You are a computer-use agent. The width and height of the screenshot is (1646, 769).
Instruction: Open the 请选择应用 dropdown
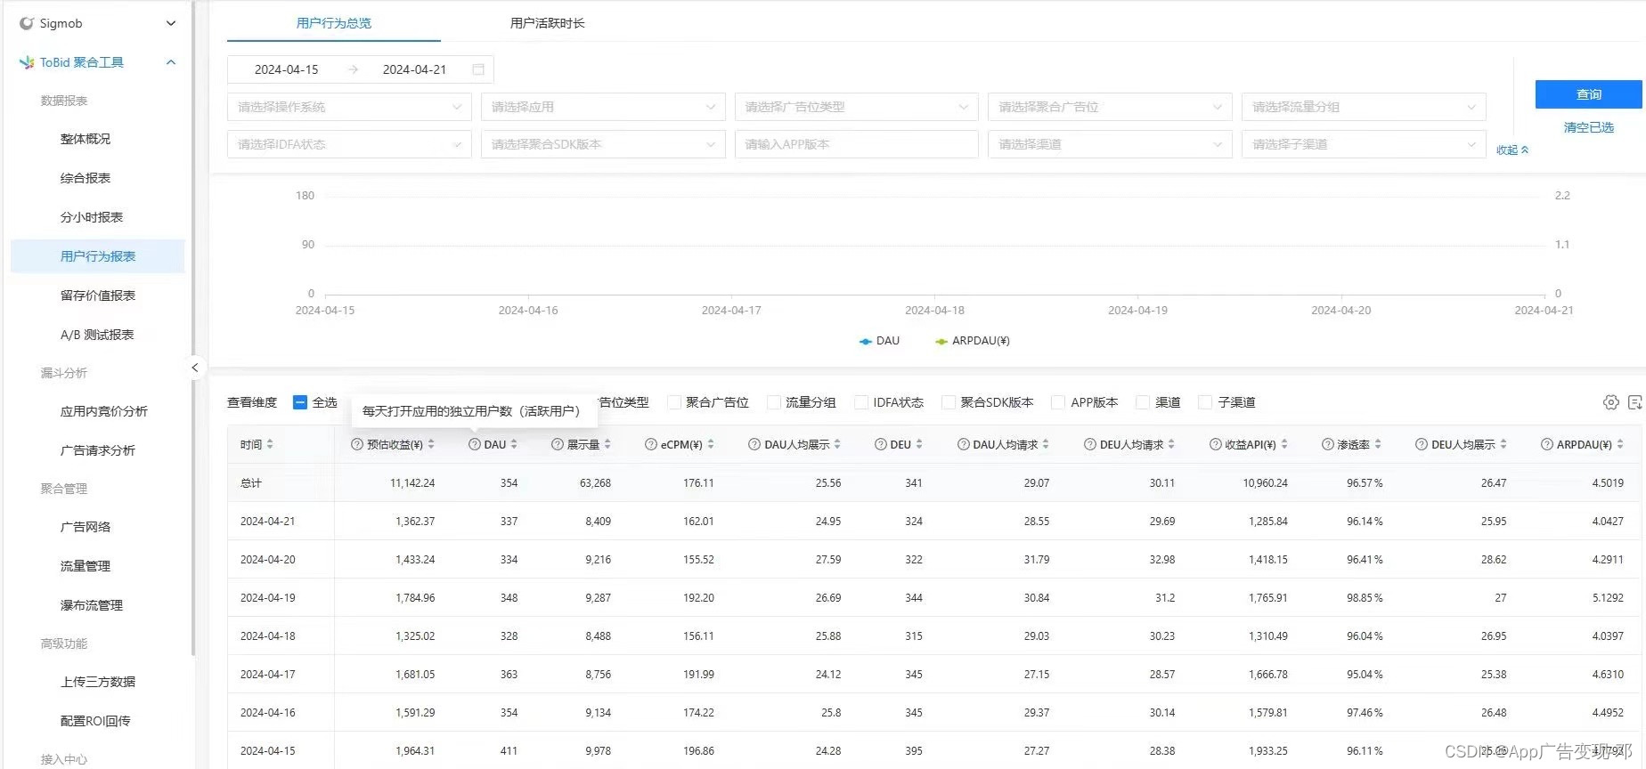603,107
